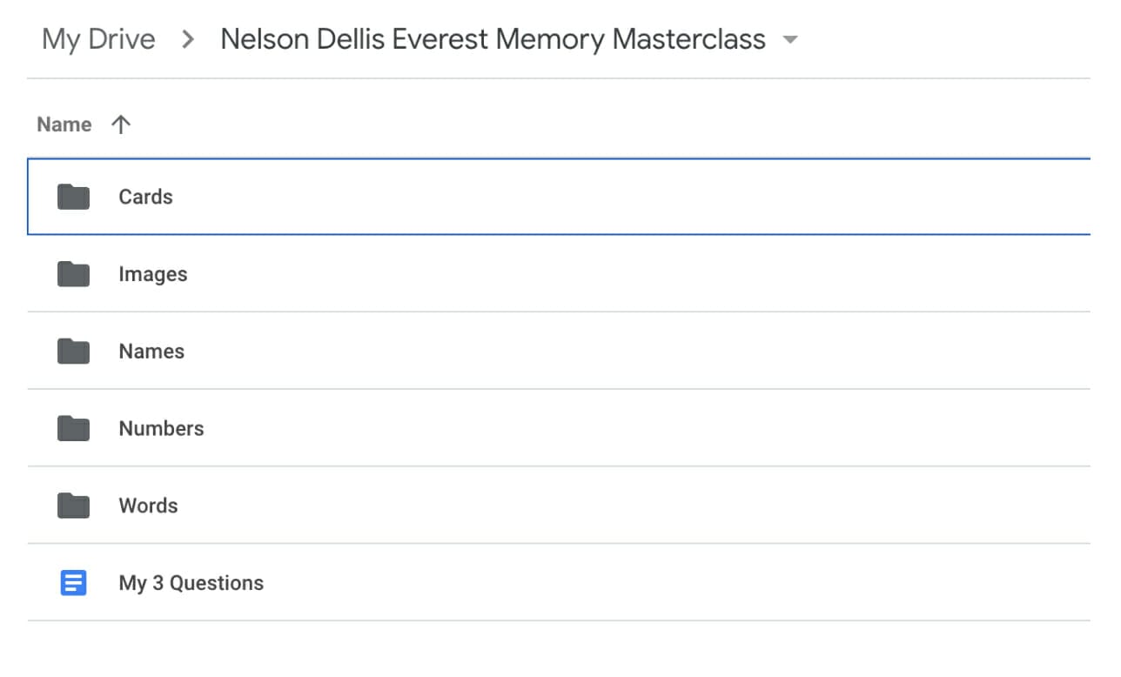1121x677 pixels.
Task: Click the Names folder icon
Action: [x=73, y=351]
